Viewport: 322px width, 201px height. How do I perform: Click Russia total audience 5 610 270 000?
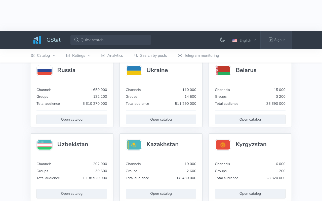(95, 104)
